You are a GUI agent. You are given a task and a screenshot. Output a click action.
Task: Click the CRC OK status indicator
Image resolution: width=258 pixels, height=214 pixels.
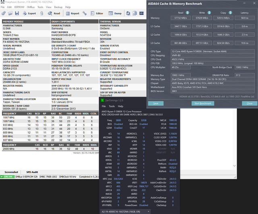[x=7, y=177]
